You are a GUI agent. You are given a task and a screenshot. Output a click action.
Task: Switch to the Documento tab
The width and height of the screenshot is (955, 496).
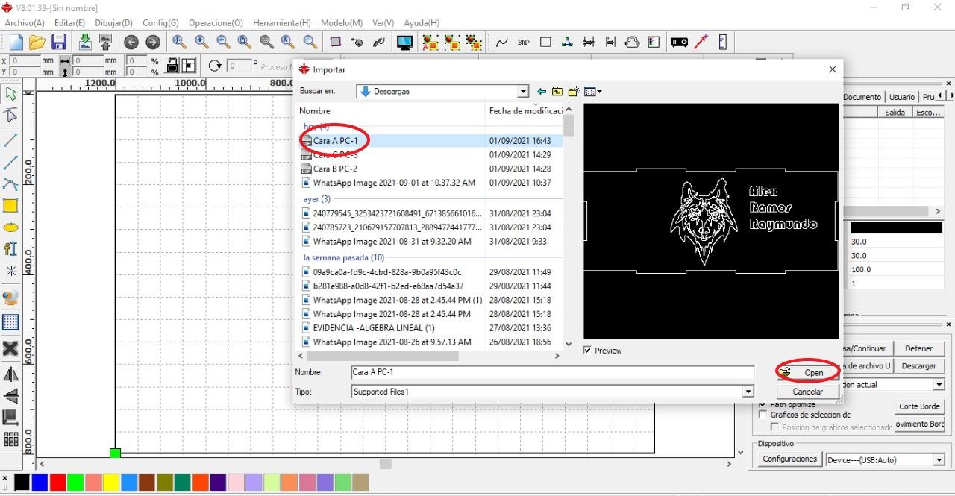(x=862, y=97)
